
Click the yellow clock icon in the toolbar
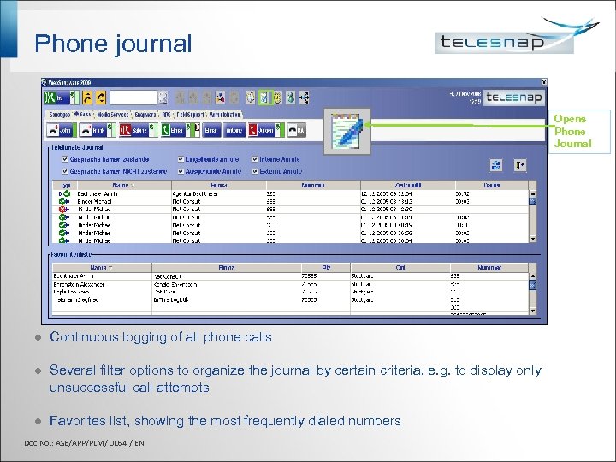[x=278, y=98]
